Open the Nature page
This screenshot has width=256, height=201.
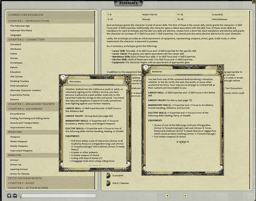[14, 67]
